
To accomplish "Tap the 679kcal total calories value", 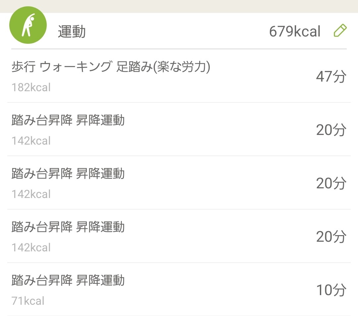I will (x=295, y=32).
